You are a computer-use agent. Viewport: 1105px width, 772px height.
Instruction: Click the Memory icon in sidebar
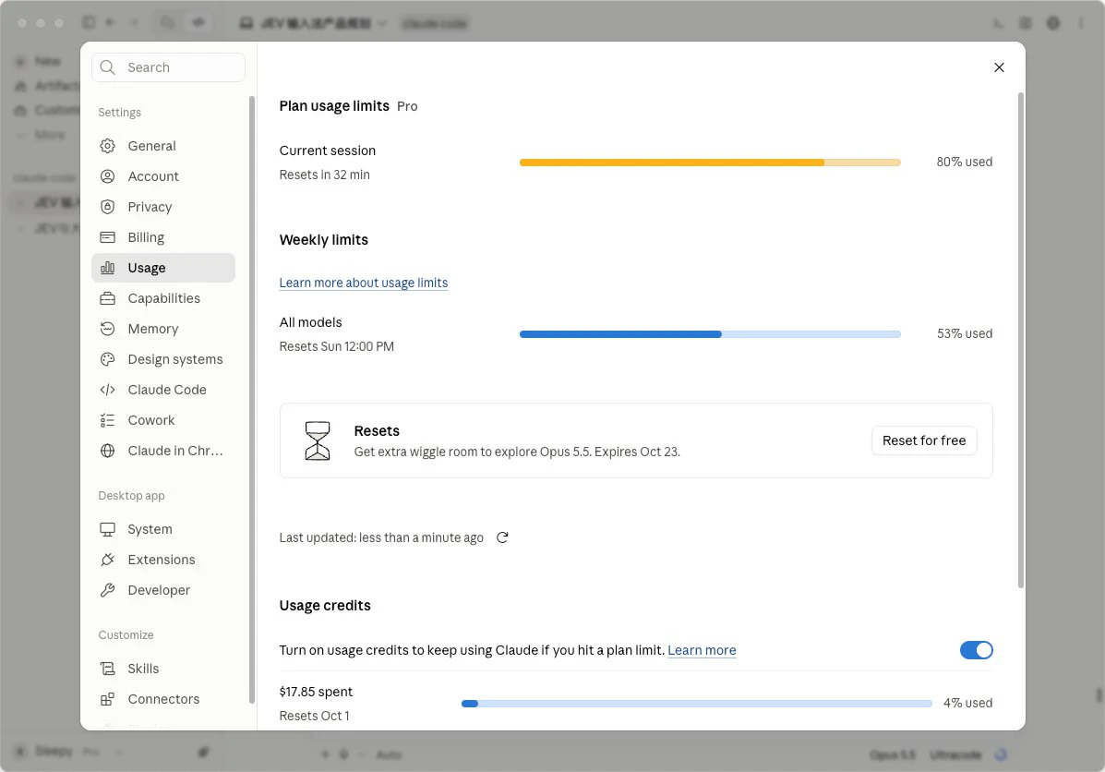pyautogui.click(x=107, y=329)
